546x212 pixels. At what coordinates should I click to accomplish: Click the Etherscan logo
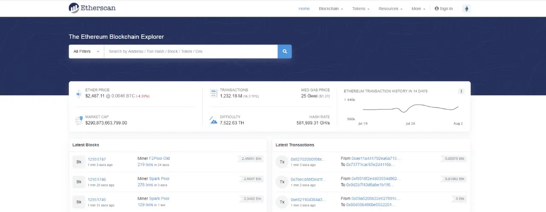pyautogui.click(x=92, y=8)
